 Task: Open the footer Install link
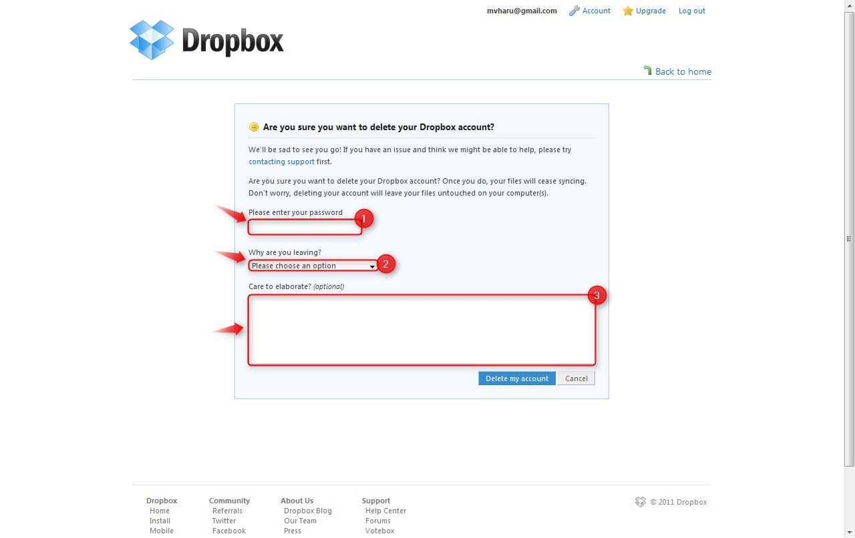[160, 521]
